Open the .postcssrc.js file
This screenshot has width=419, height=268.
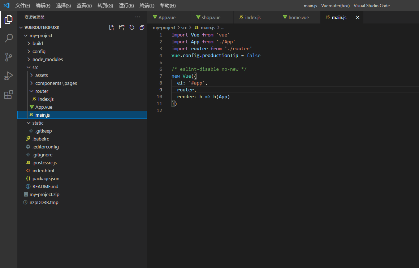pyautogui.click(x=82, y=163)
